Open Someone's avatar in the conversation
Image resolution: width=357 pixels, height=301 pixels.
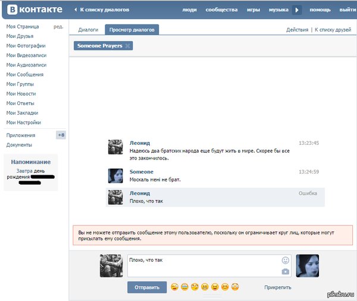pyautogui.click(x=115, y=175)
